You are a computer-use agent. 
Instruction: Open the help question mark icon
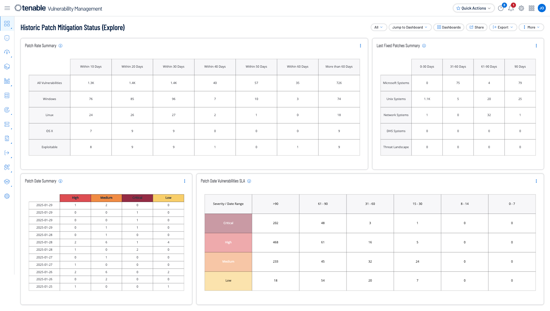tap(501, 8)
